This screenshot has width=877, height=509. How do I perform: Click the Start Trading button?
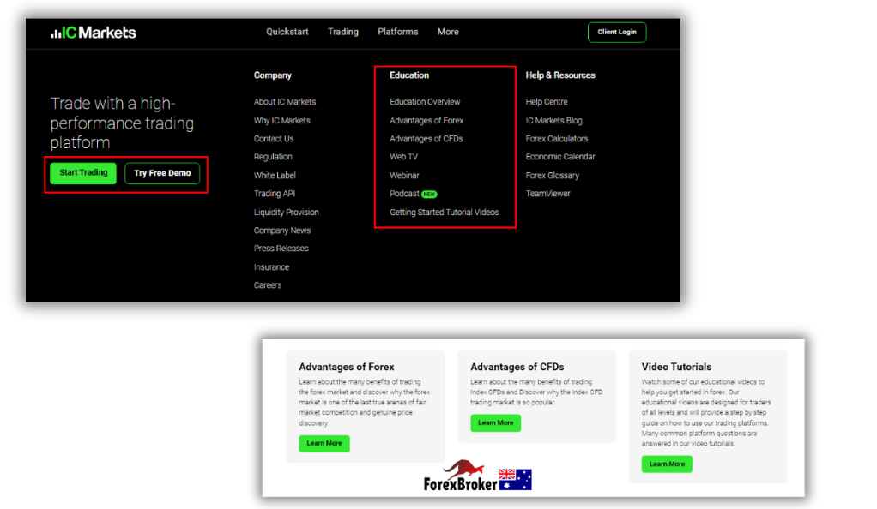click(83, 172)
